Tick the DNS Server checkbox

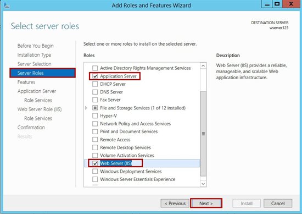[x=95, y=92]
